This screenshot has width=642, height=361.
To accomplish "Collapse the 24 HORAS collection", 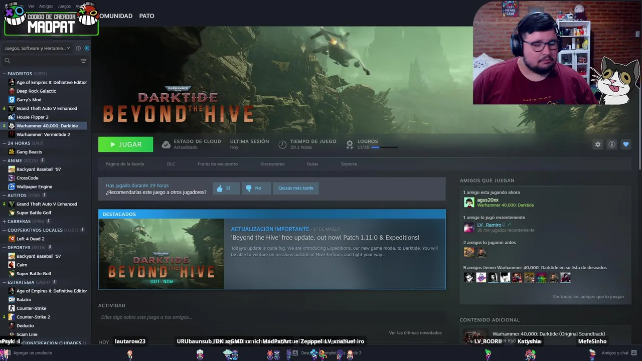I will point(5,143).
